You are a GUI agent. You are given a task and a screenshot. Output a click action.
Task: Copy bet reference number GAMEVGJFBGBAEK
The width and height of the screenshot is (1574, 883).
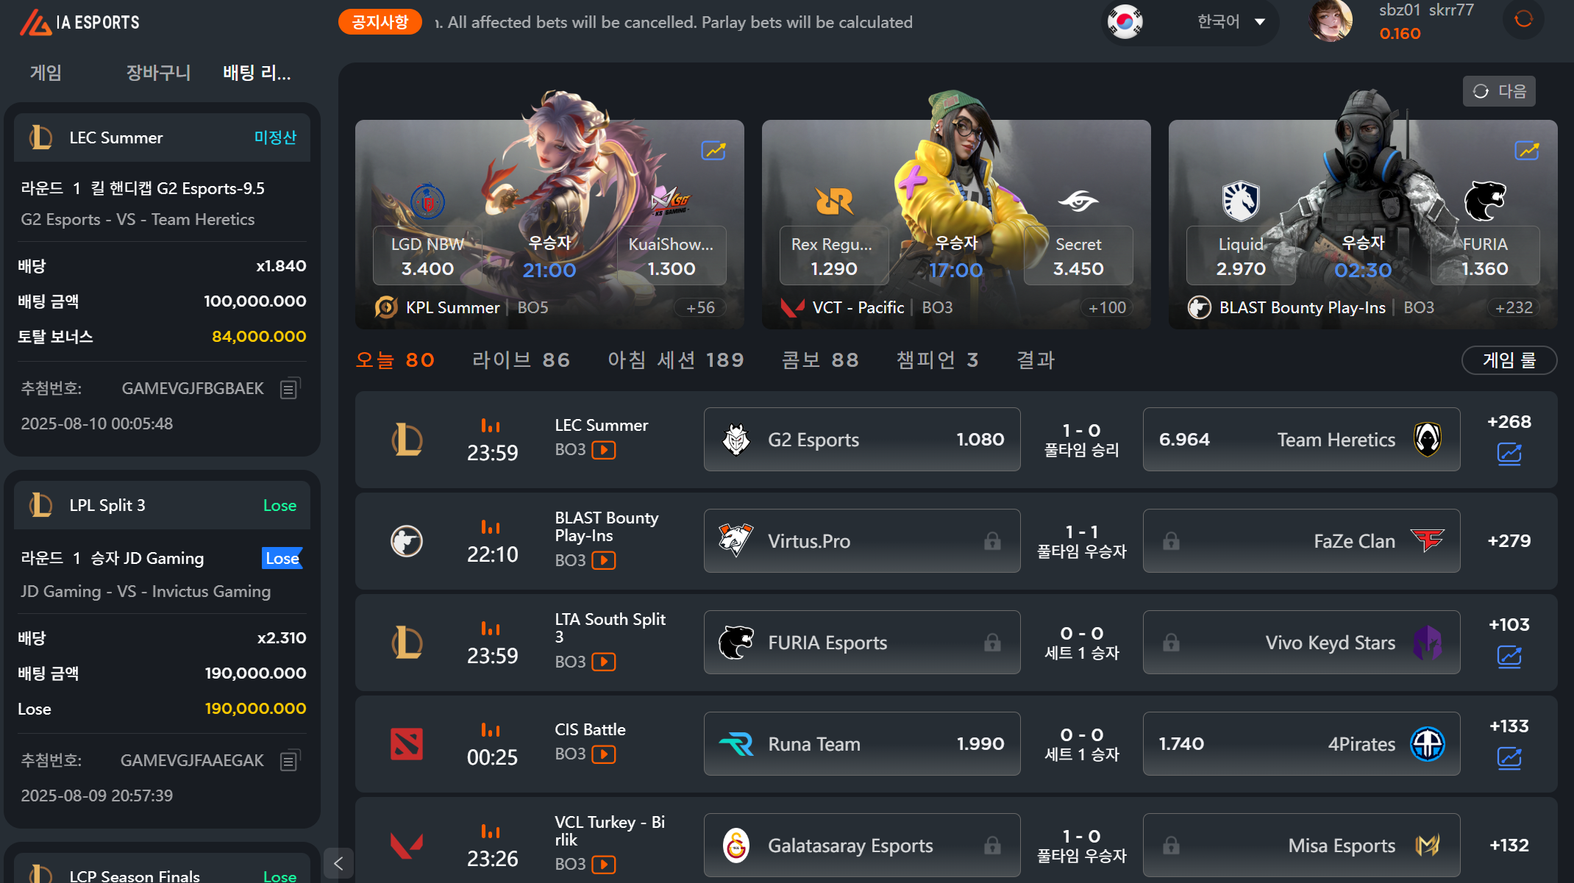coord(290,388)
